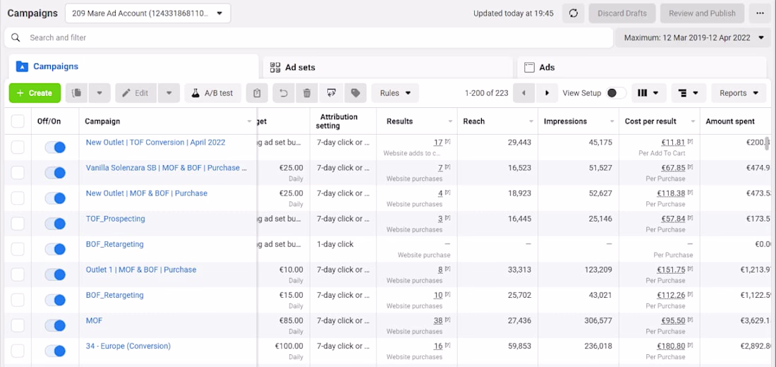Image resolution: width=776 pixels, height=367 pixels.
Task: Click the Edit button
Action: click(x=136, y=93)
